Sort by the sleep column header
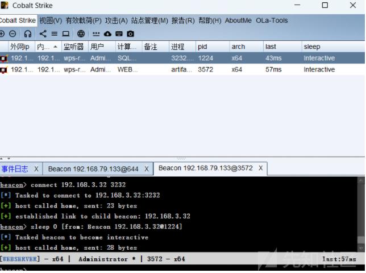Image resolution: width=366 pixels, height=273 pixels. [333, 47]
